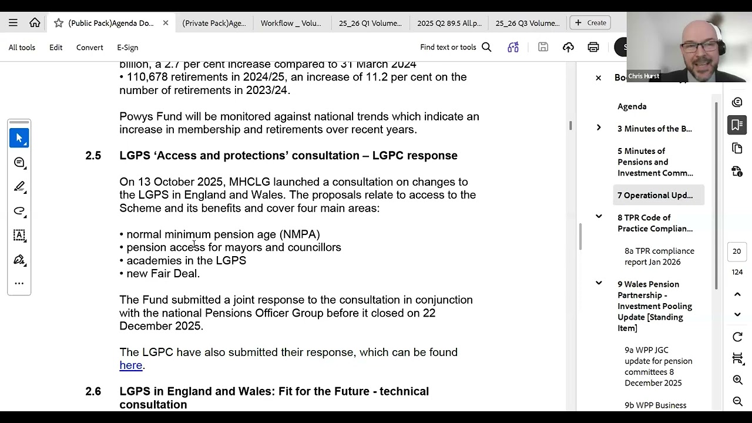Open more tools in quick toolbar

pos(19,283)
